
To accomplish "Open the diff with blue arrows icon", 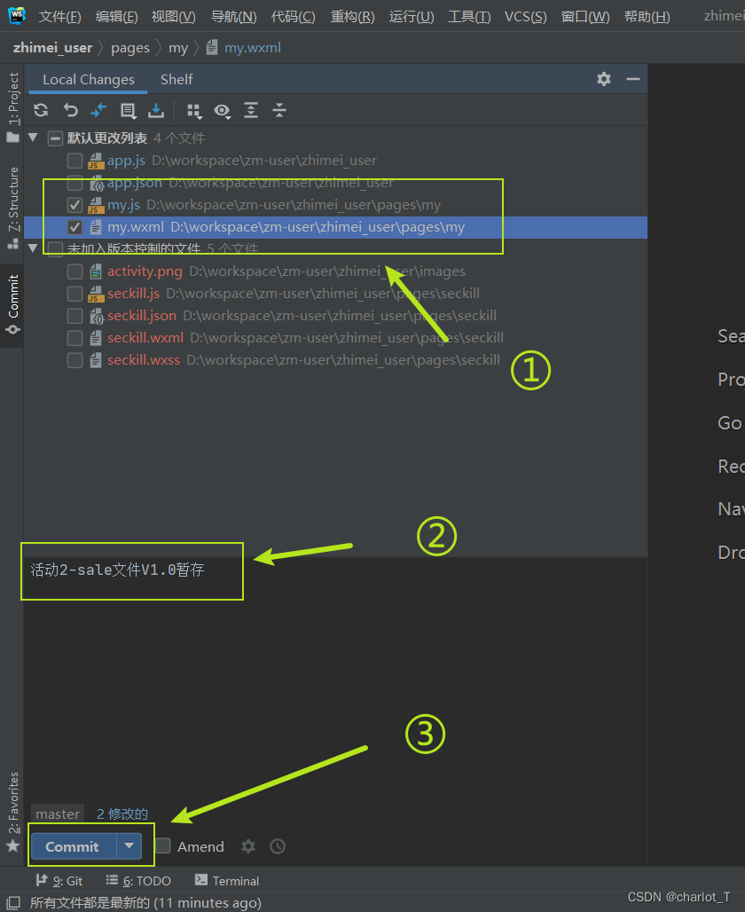I will pyautogui.click(x=99, y=110).
